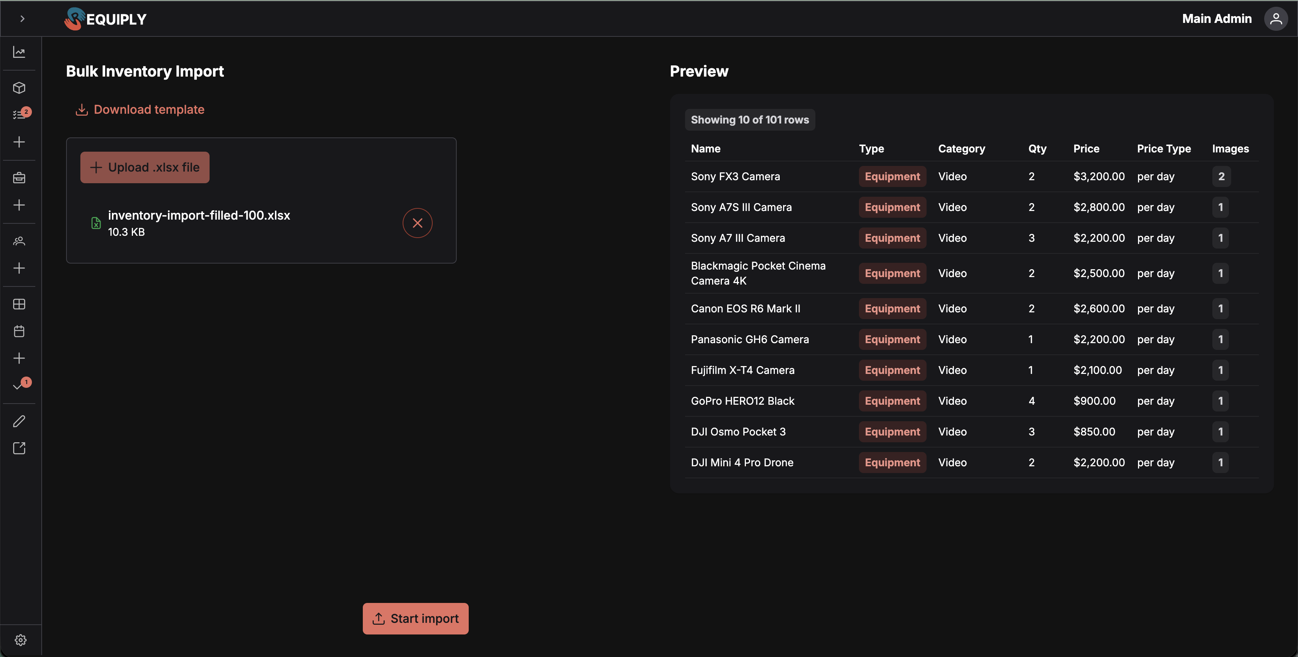The image size is (1298, 657).
Task: Open the task list icon with badge 2
Action: click(x=19, y=115)
